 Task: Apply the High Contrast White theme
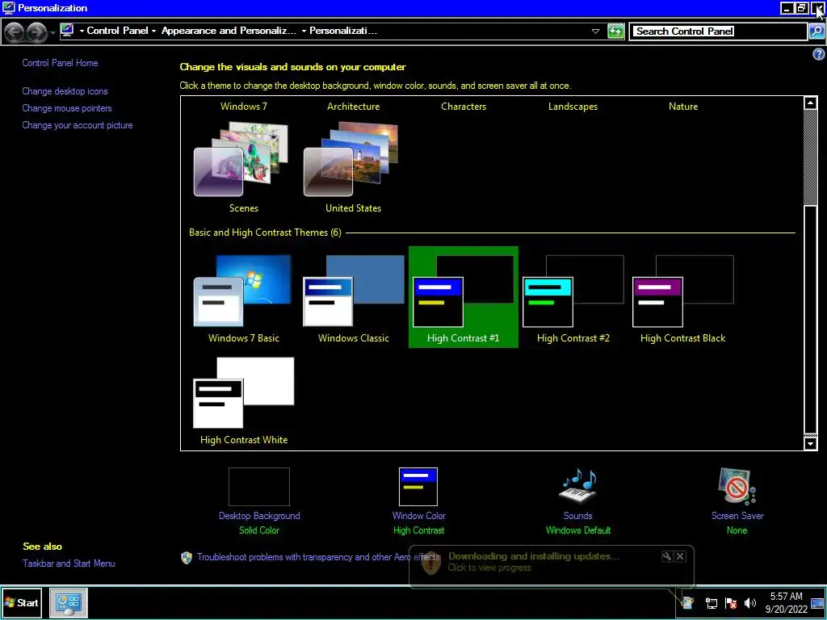(x=243, y=393)
